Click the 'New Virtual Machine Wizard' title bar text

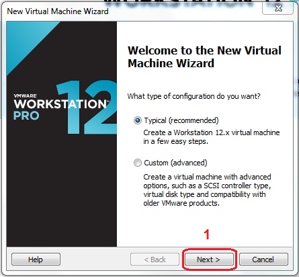(58, 11)
